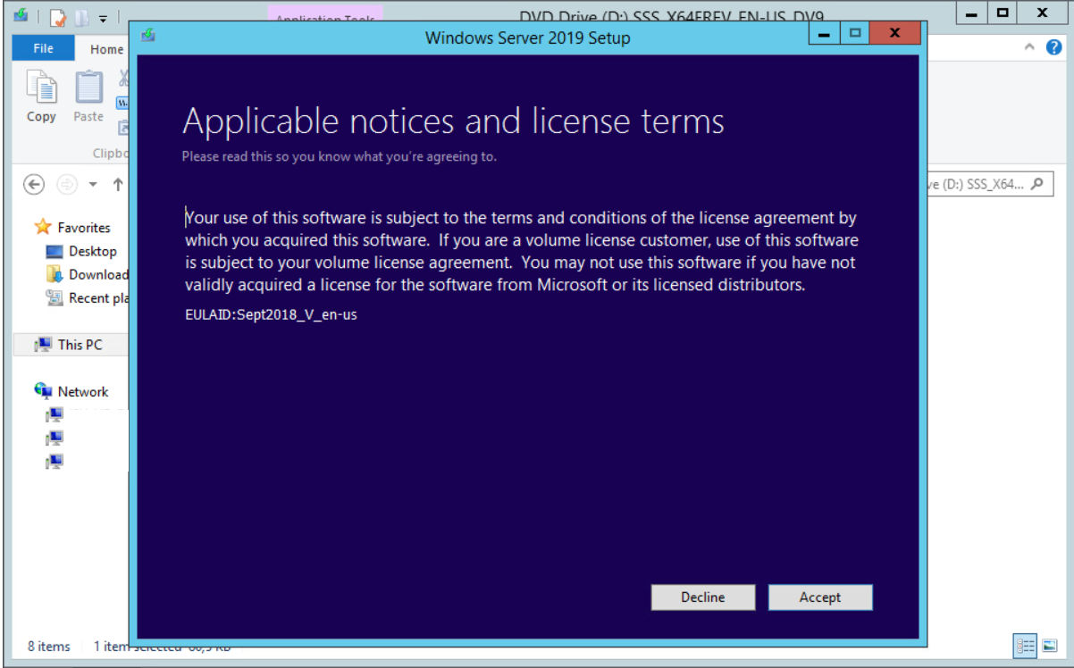Maximize the Windows Server 2019 Setup window
Viewport: 1074px width, 668px height.
click(854, 34)
